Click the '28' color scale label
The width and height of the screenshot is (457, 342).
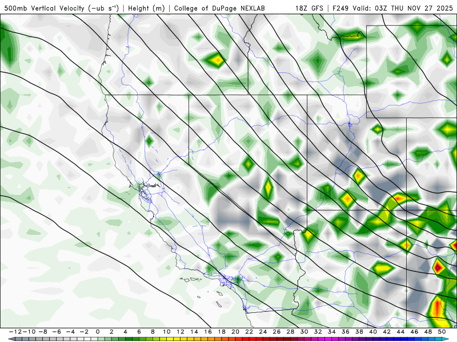pyautogui.click(x=290, y=332)
